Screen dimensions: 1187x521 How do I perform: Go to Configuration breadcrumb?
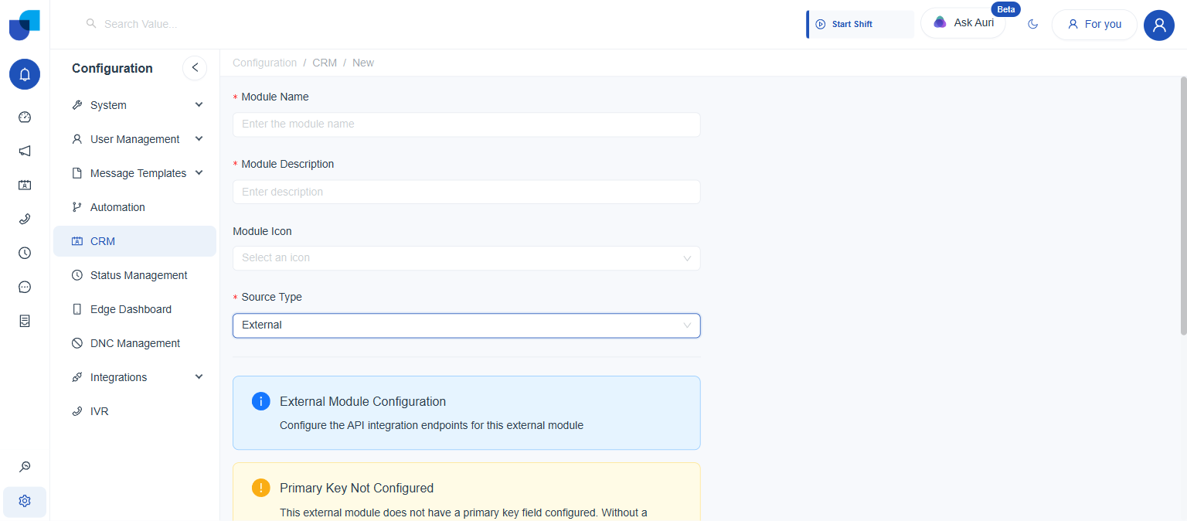click(264, 63)
